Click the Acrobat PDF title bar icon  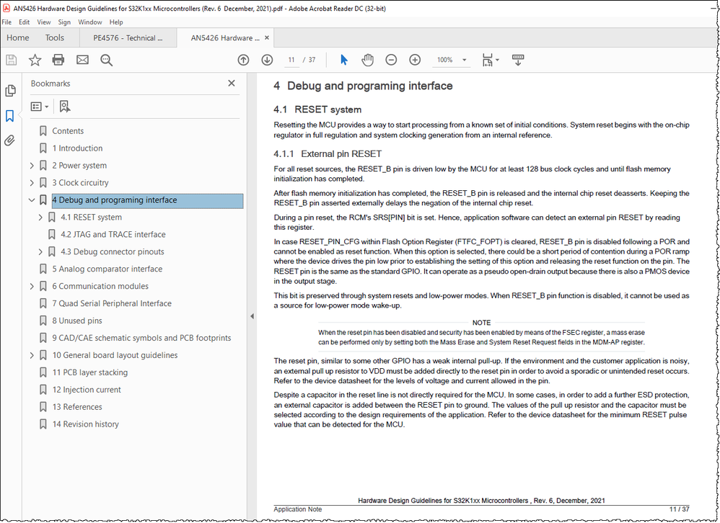(6, 8)
